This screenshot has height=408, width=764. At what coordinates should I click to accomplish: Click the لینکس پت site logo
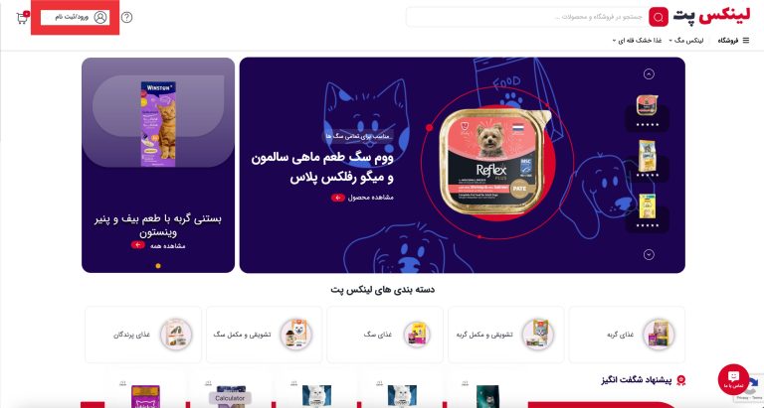pos(712,17)
